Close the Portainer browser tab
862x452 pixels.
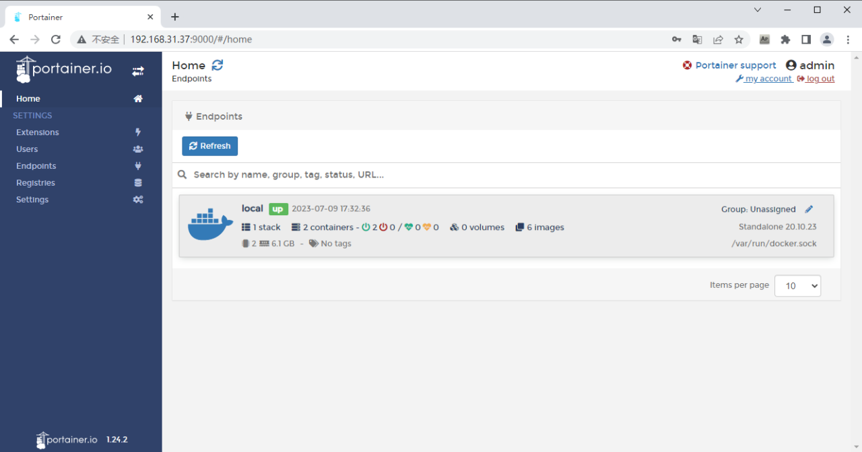click(x=150, y=17)
